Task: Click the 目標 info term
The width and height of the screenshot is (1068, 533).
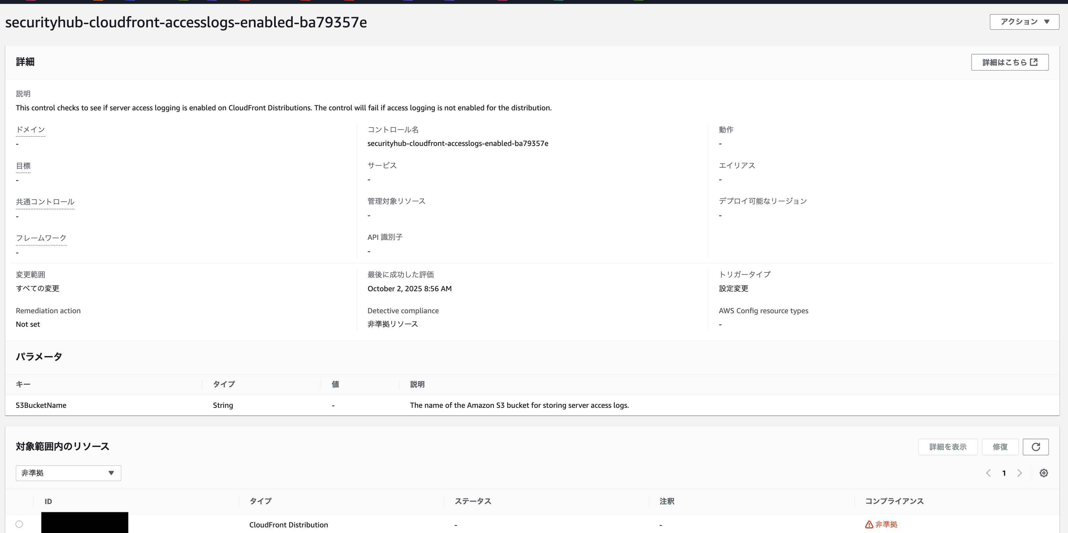Action: click(x=23, y=166)
